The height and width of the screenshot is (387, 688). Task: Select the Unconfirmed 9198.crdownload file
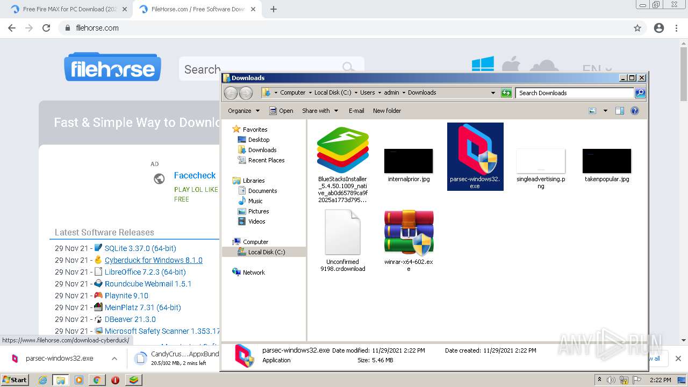coord(342,233)
